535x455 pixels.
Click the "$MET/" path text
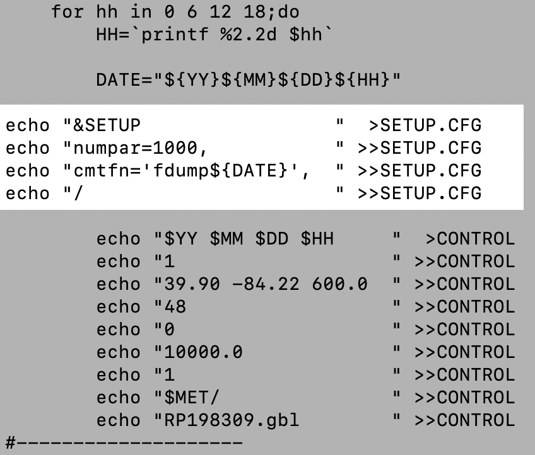click(x=192, y=398)
